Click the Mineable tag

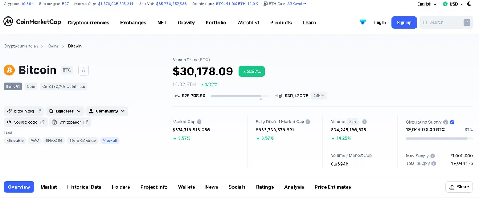click(x=15, y=141)
